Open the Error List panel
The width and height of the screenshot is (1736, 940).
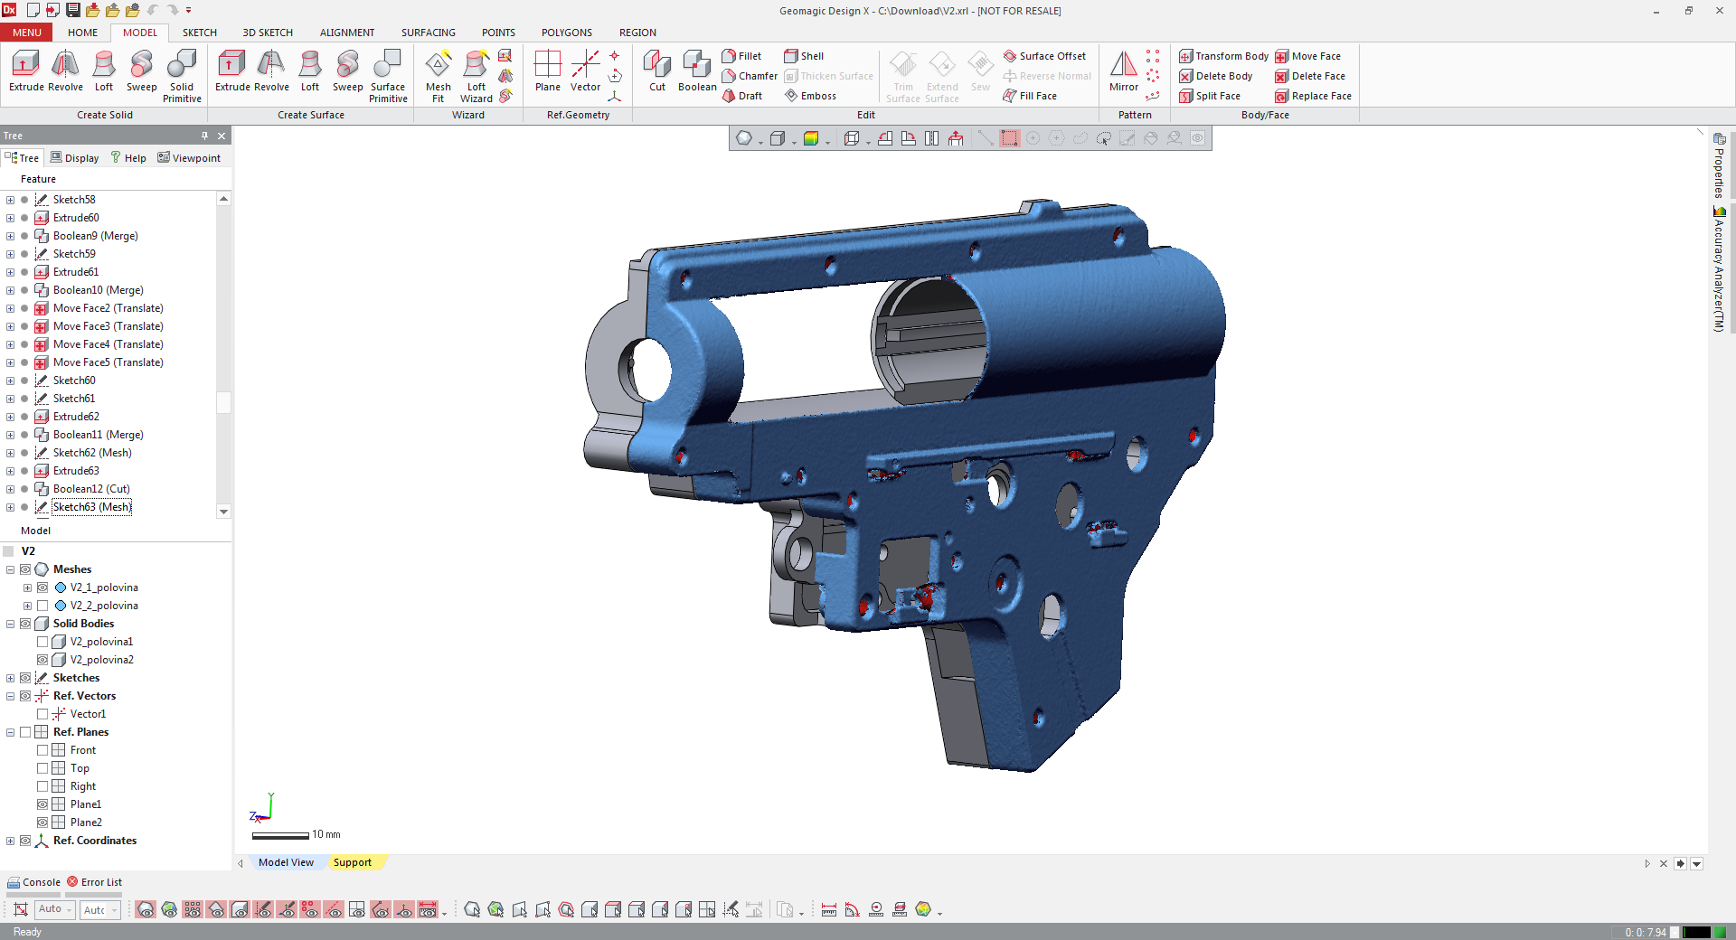click(94, 882)
